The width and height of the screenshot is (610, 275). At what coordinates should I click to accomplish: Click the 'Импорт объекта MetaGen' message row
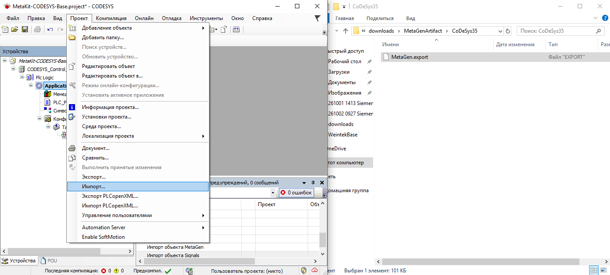point(227,247)
